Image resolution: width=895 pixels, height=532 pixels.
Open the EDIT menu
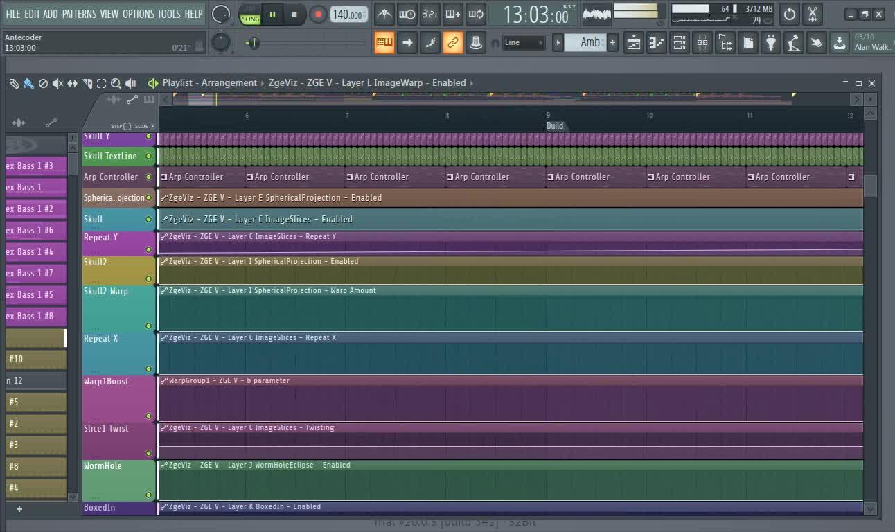tap(32, 14)
